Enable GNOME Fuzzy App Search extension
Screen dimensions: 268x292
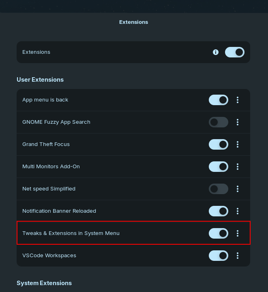pos(218,122)
